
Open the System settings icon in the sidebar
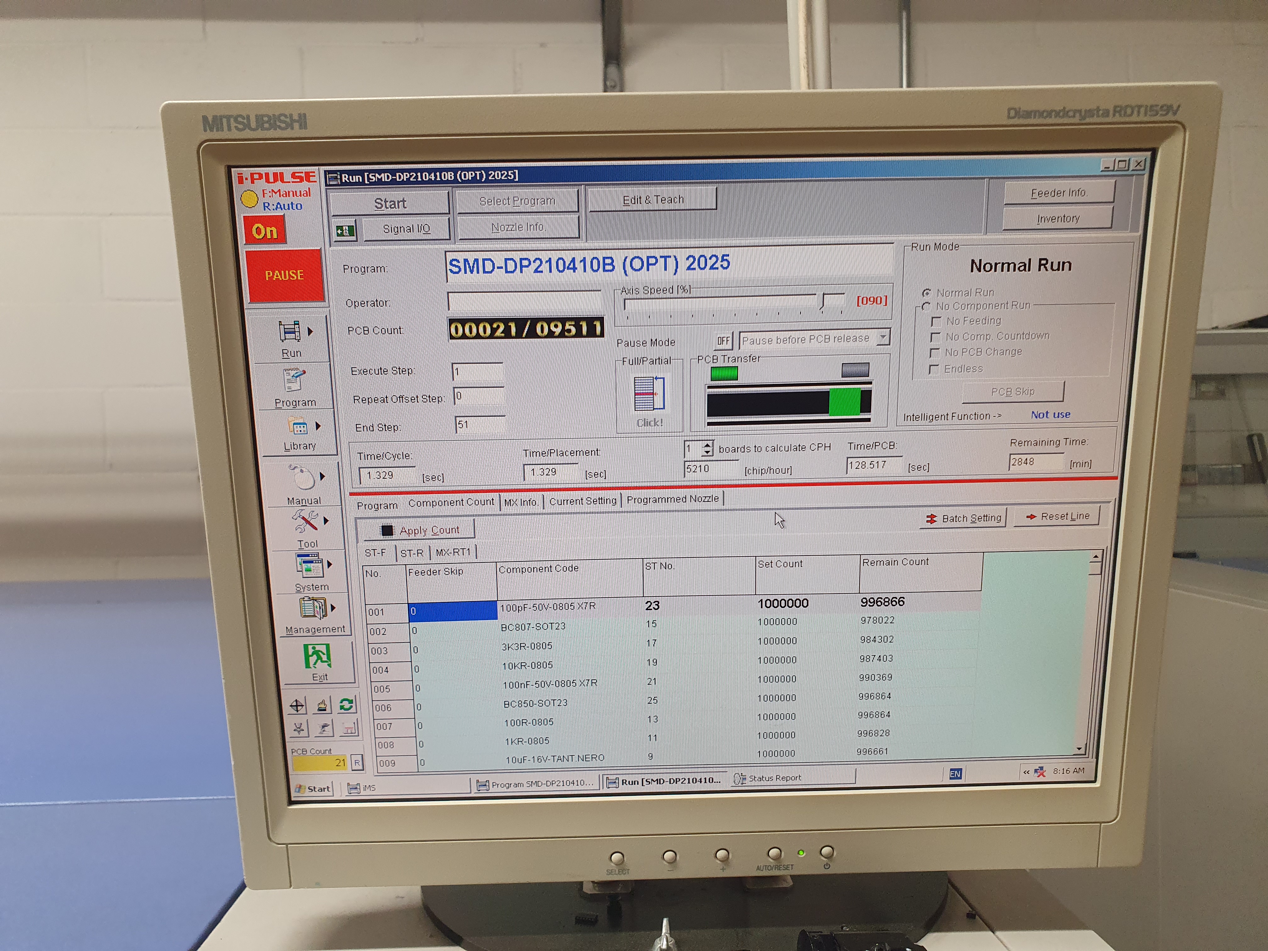309,564
